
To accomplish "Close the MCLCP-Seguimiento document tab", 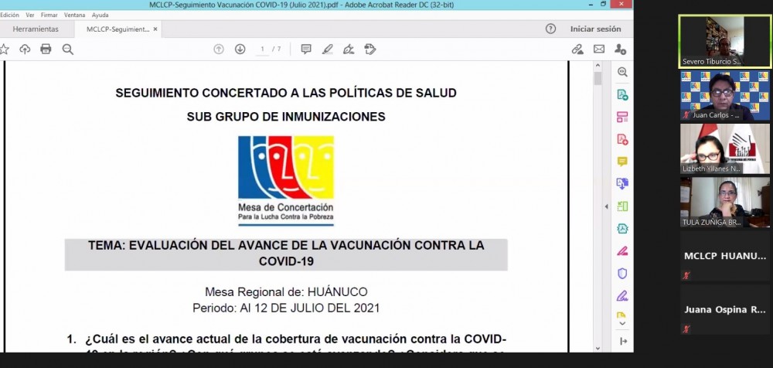I will click(x=155, y=29).
